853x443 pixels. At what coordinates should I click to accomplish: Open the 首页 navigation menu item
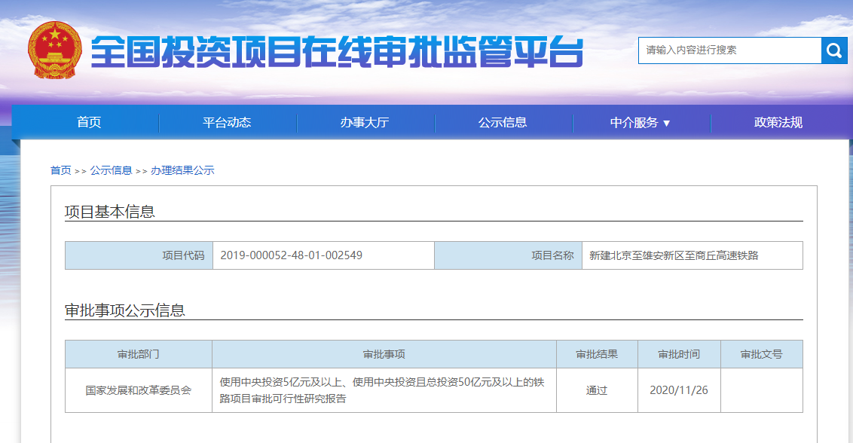[89, 123]
